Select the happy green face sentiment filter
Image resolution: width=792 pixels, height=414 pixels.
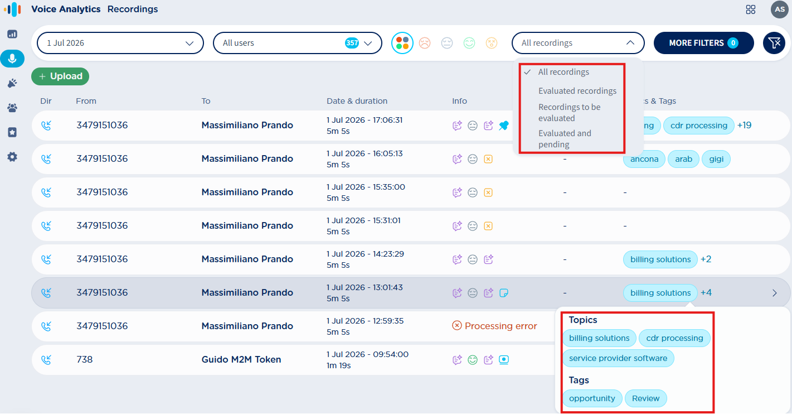tap(469, 43)
